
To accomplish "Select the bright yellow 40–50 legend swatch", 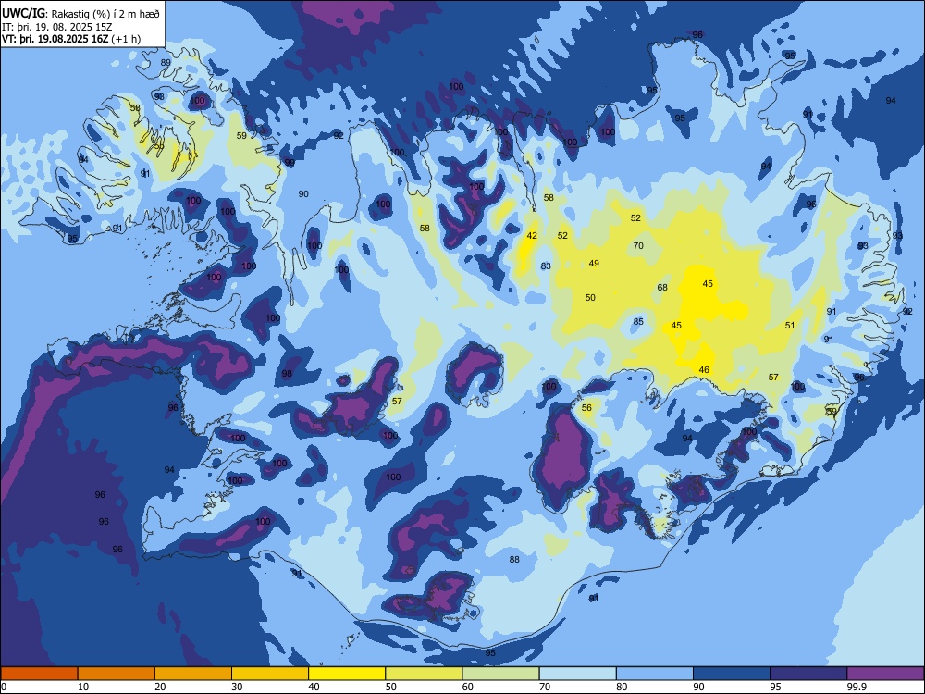I will click(347, 674).
